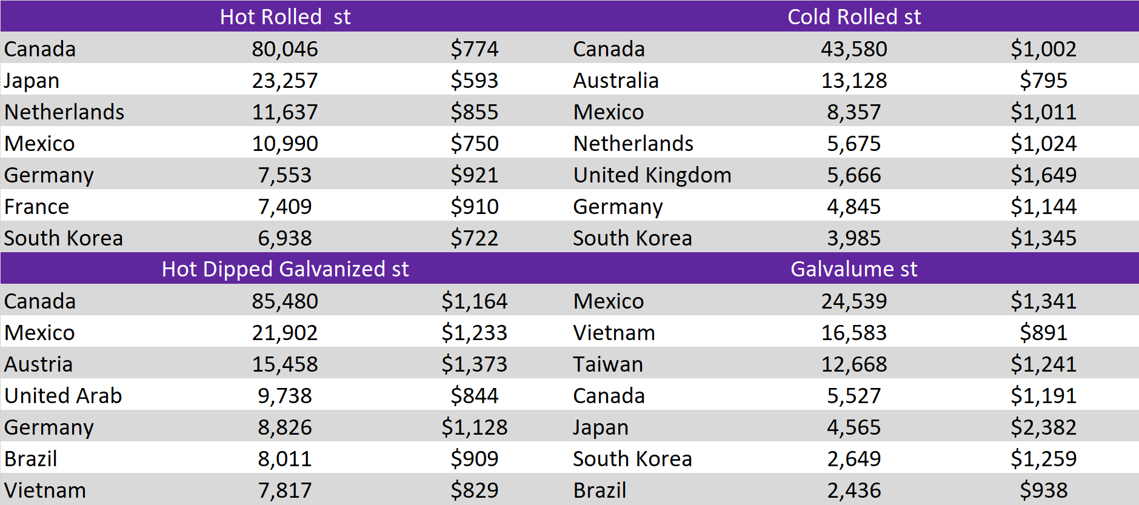Click the 85,480 volume cell

285,301
